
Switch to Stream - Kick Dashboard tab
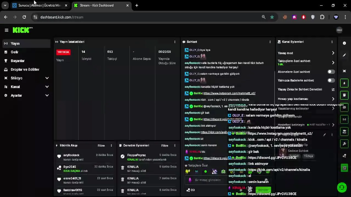(x=101, y=5)
